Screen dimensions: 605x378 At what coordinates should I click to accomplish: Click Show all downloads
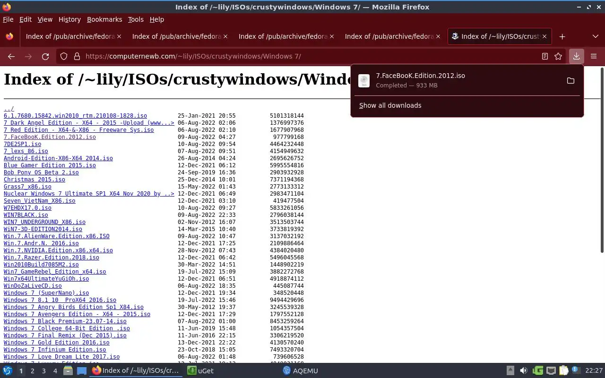tap(390, 105)
